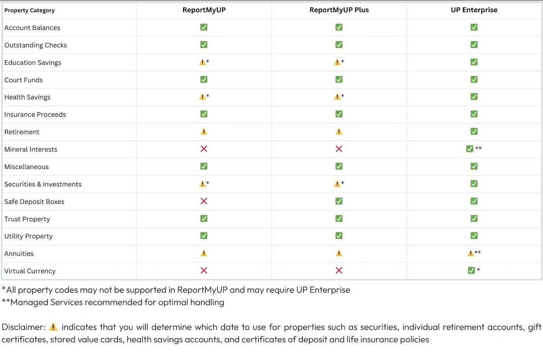The height and width of the screenshot is (352, 543).
Task: Click the warning icon for ReportMyUP Retirement
Action: tap(204, 132)
